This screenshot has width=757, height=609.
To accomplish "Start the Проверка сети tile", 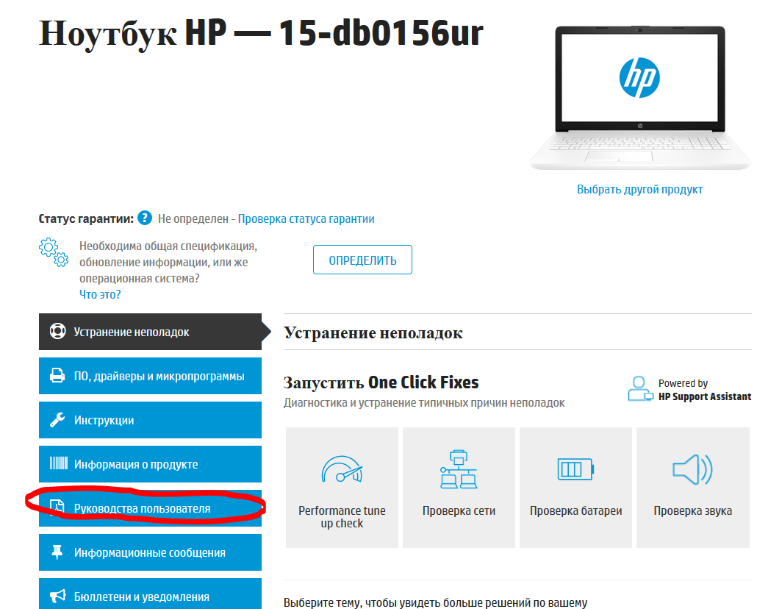I will click(x=459, y=487).
